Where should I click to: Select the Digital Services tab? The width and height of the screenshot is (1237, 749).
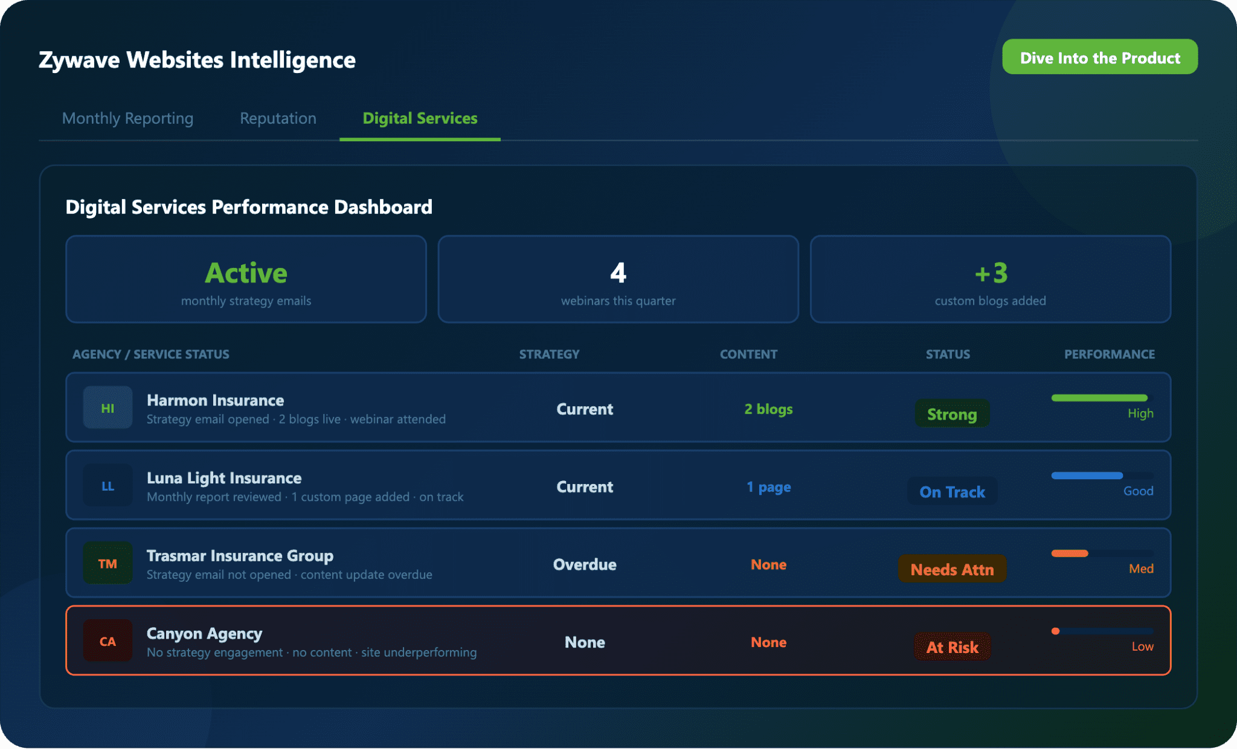click(x=420, y=118)
